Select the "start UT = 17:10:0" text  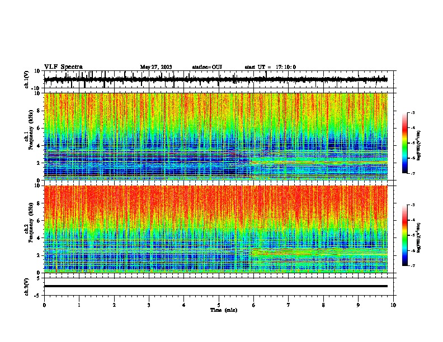[270, 67]
